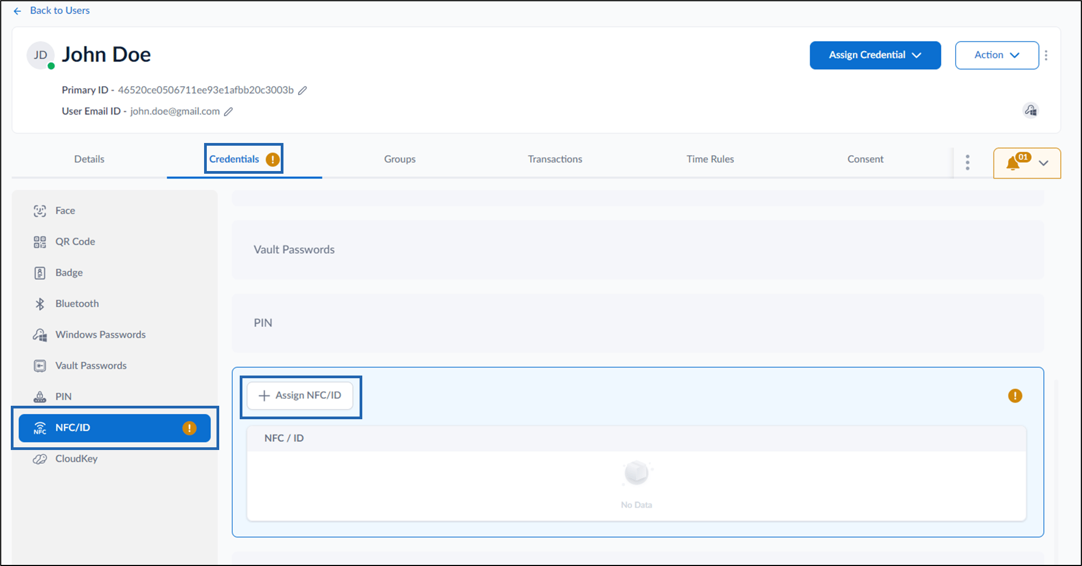Screen dimensions: 1082x566
Task: Click the Primary ID value text
Action: tap(206, 90)
